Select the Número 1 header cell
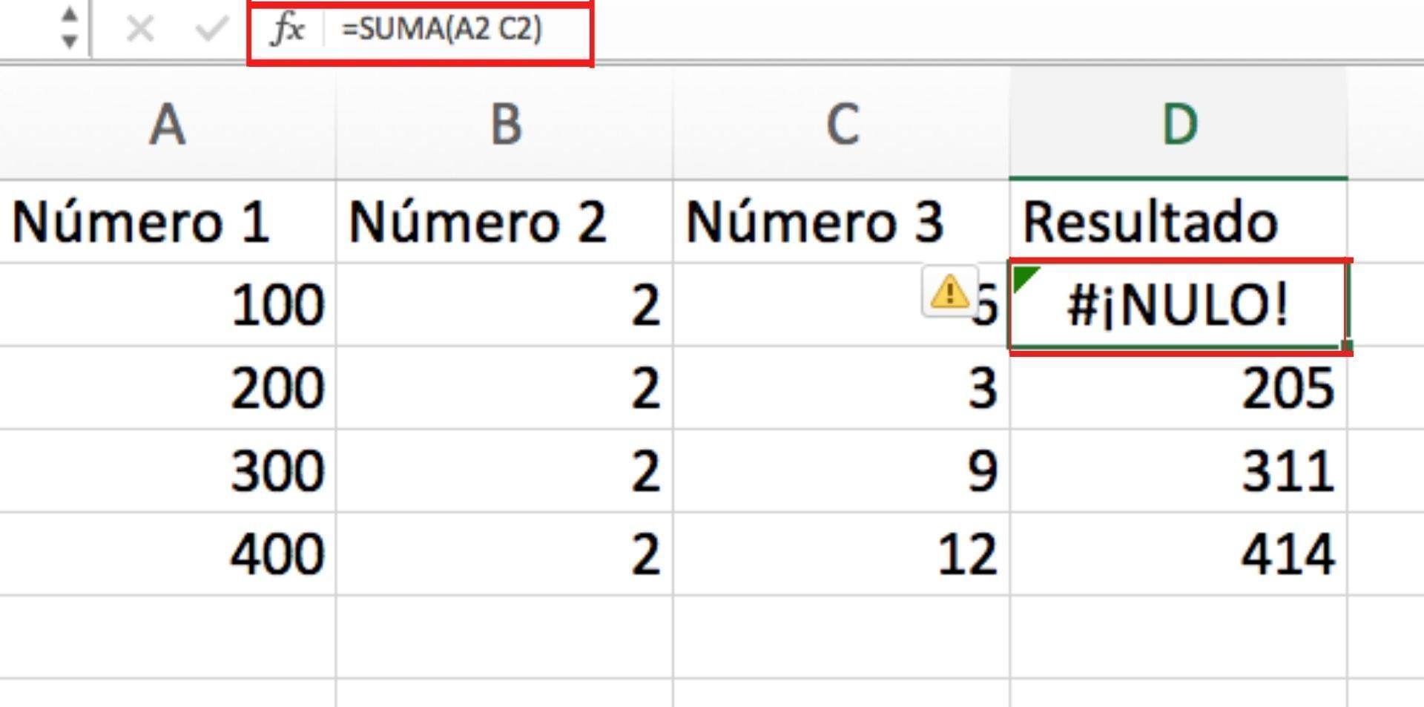The width and height of the screenshot is (1424, 707). (168, 222)
